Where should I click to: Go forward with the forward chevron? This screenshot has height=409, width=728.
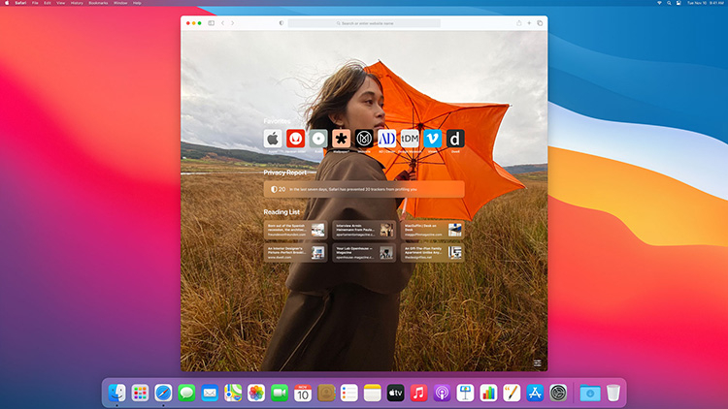click(x=233, y=23)
